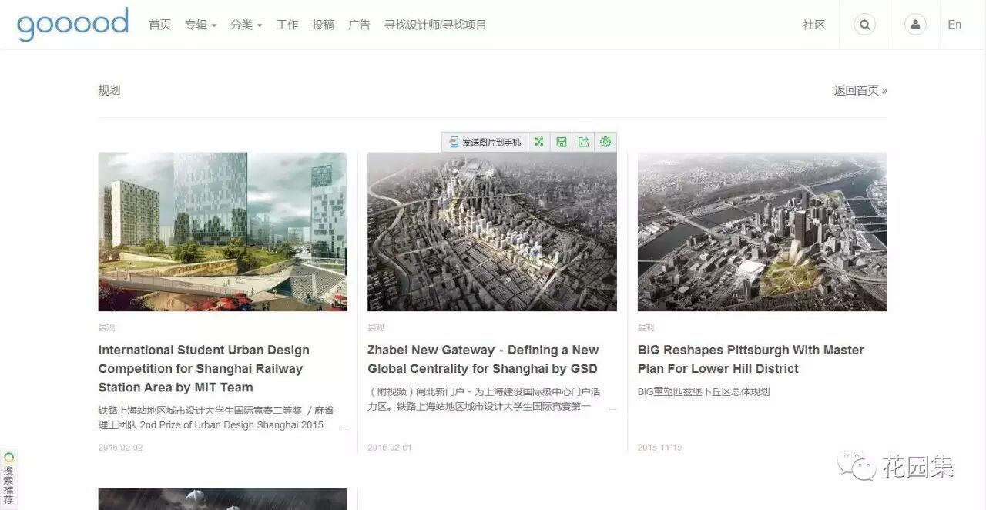
Task: Open the image toolbar settings gear
Action: 605,142
